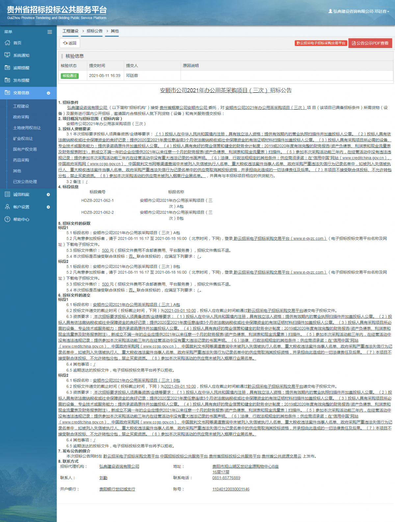Click the B包 project name link in 6.1

click(x=136, y=380)
